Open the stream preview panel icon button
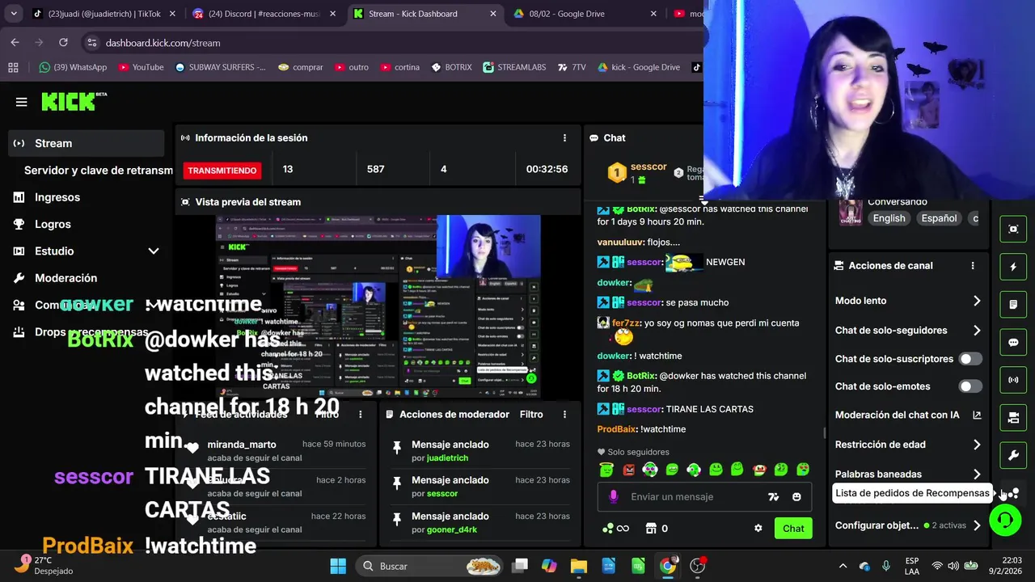Viewport: 1035px width, 582px height. [x=1013, y=229]
